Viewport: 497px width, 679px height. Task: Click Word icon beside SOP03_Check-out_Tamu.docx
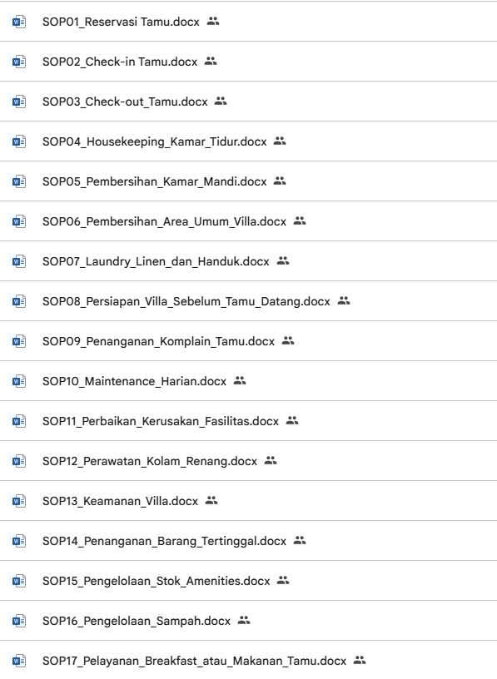coord(19,102)
